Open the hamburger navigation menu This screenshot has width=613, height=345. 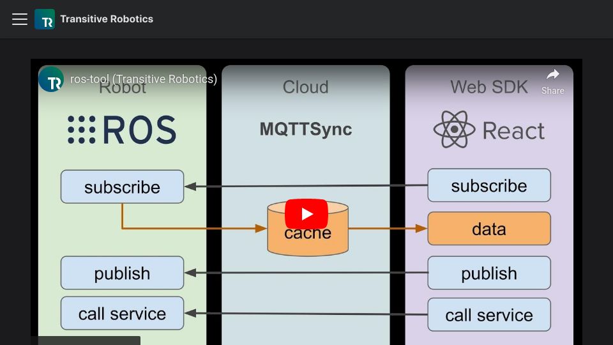20,19
